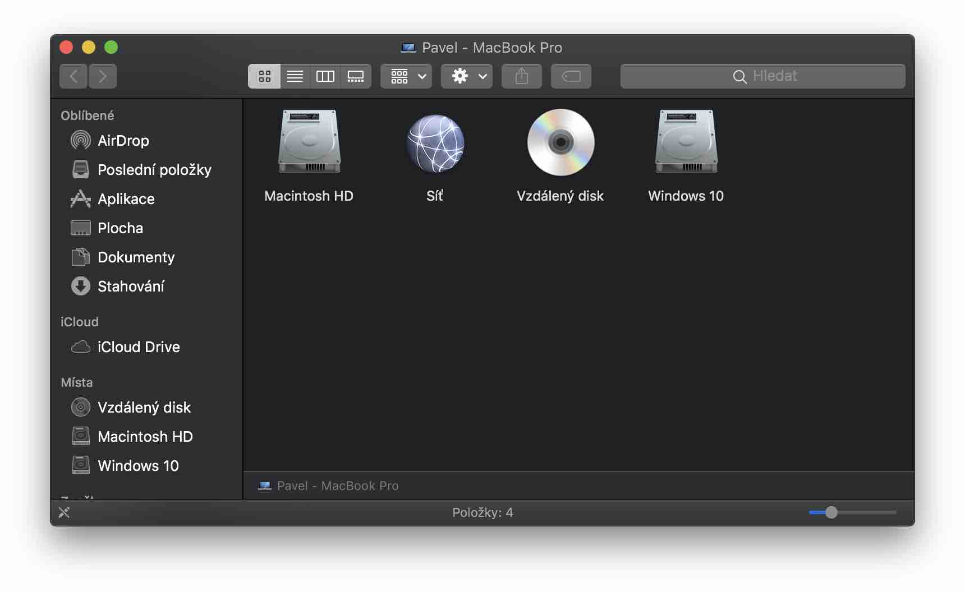Open Aplikace in the sidebar
Screen dimensions: 965x592
[146, 198]
